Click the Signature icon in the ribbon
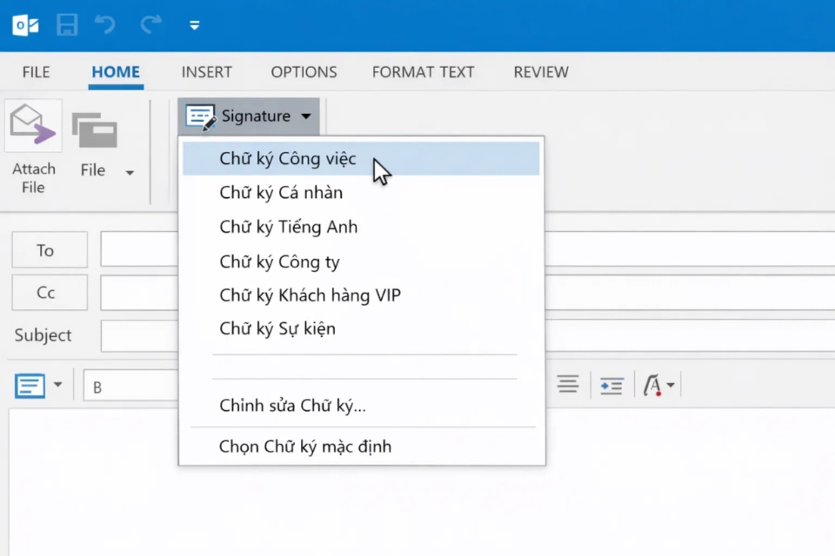Viewport: 835px width, 556px height. coord(200,116)
